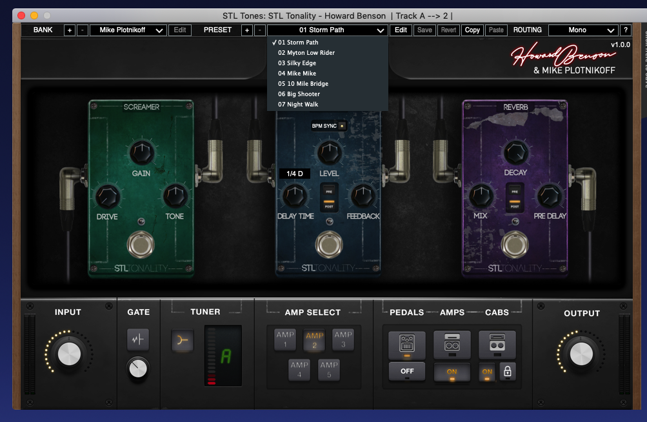Click the Revert button

click(448, 30)
